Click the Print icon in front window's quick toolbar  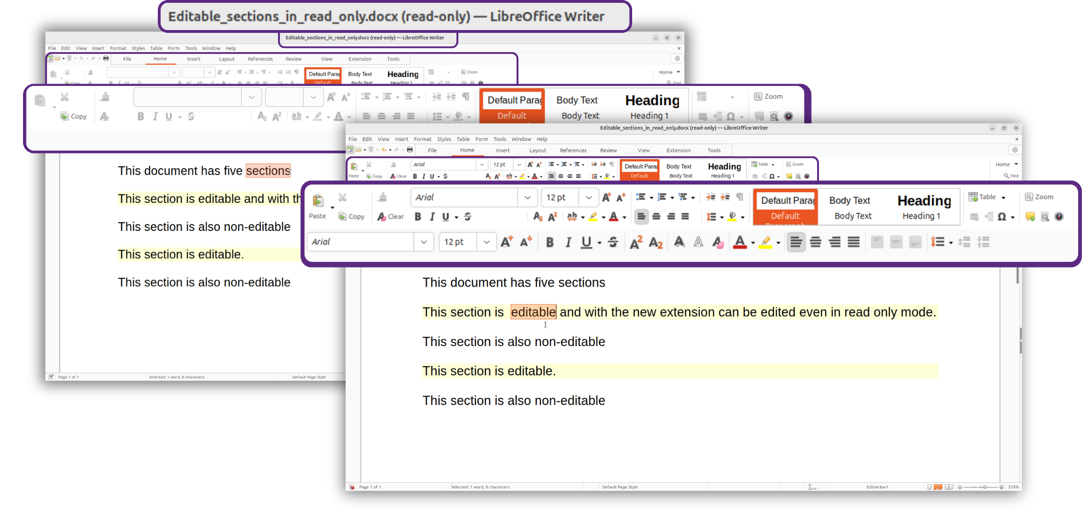coord(410,150)
